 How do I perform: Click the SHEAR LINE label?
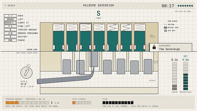(32, 49)
